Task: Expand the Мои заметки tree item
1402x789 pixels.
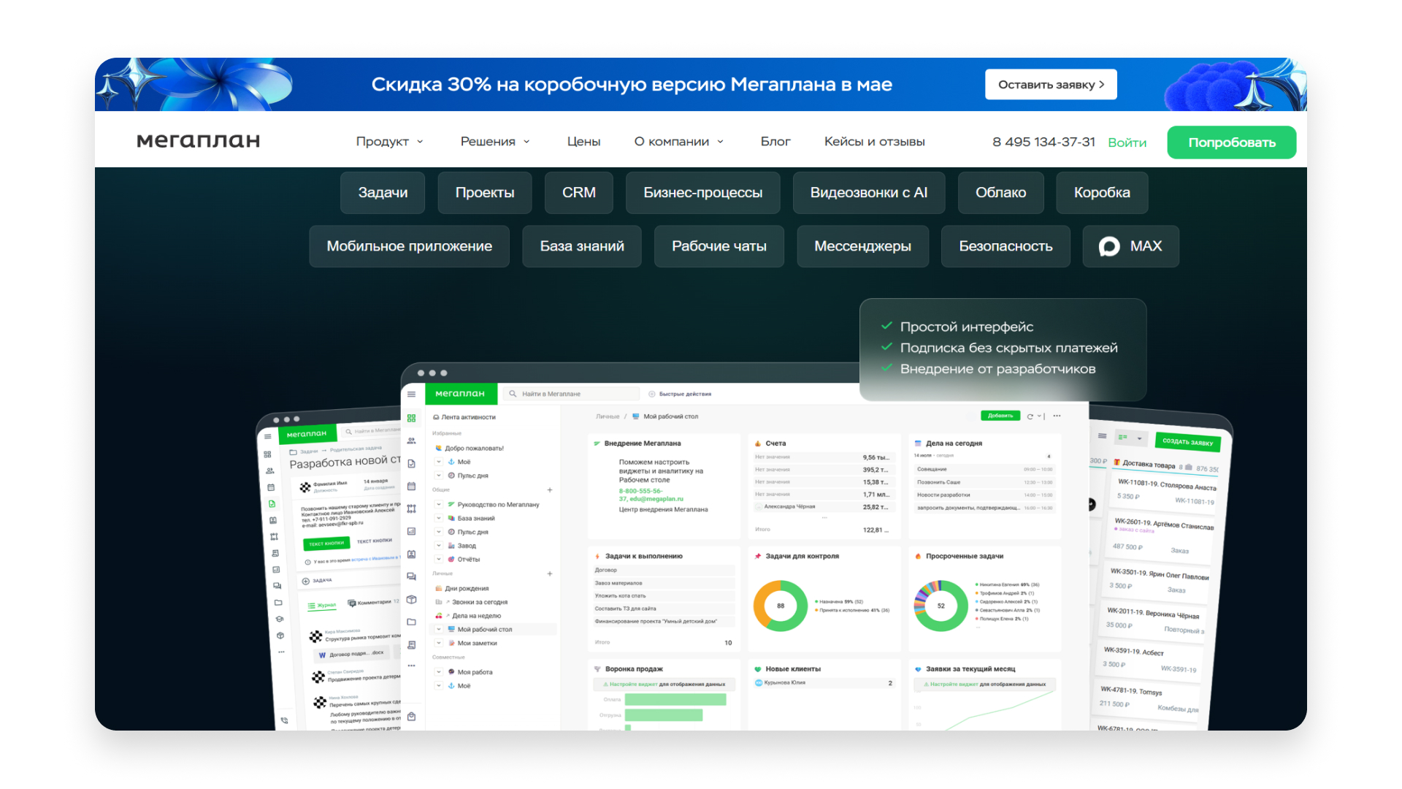Action: tap(438, 643)
